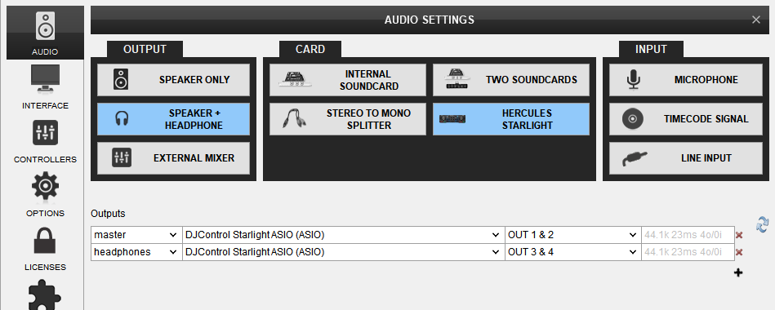The image size is (775, 310).
Task: Select the Timecode Signal input
Action: 686,119
